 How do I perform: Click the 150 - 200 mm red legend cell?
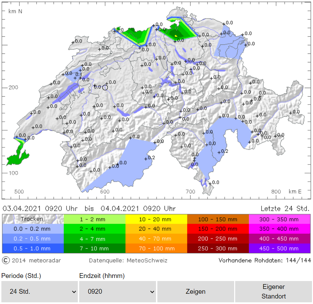[x=218, y=229]
